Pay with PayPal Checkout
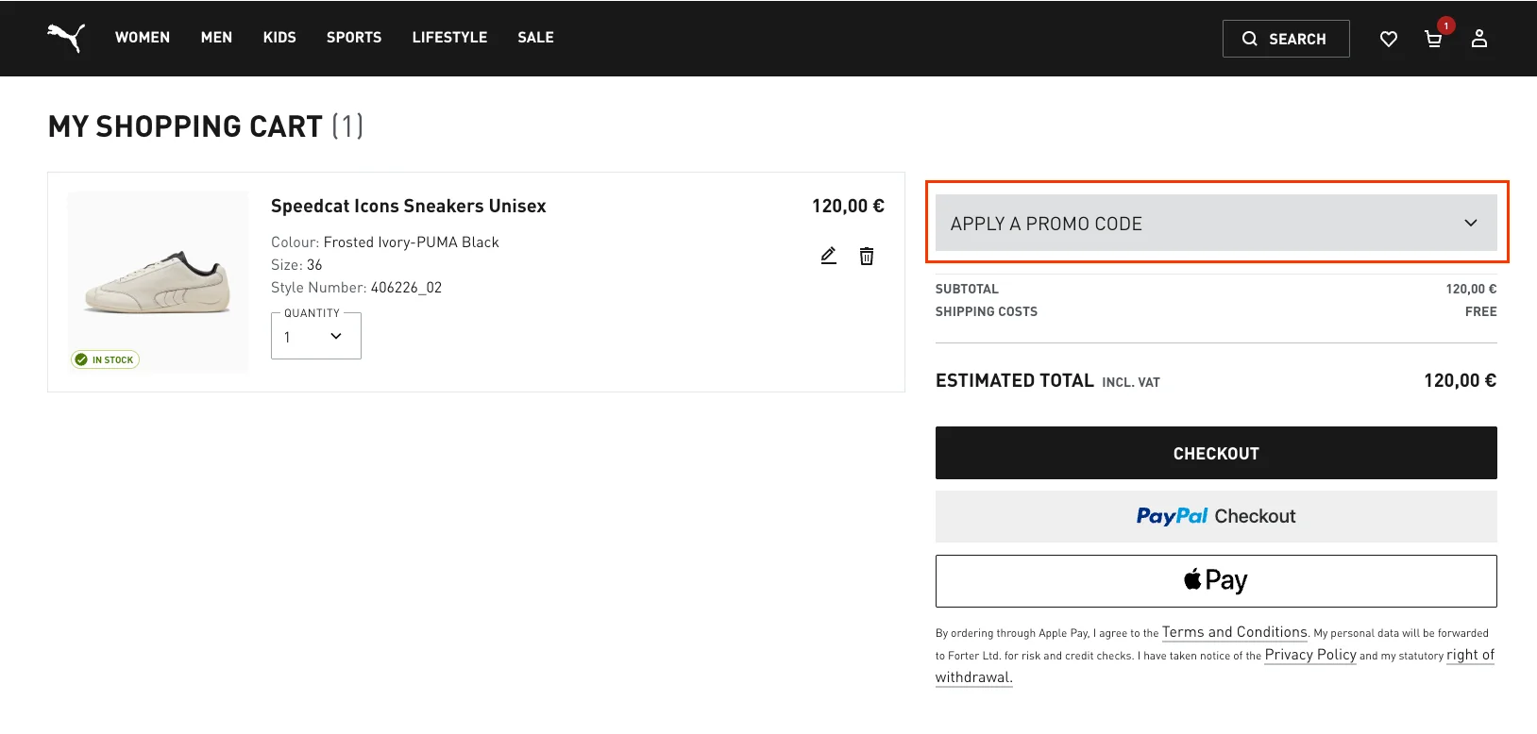 (x=1216, y=516)
